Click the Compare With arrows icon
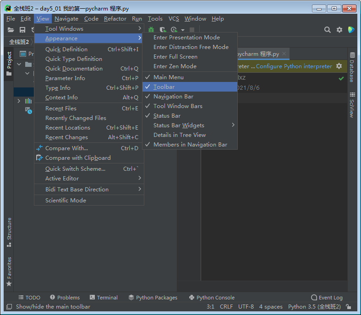The width and height of the screenshot is (361, 315). coord(39,148)
